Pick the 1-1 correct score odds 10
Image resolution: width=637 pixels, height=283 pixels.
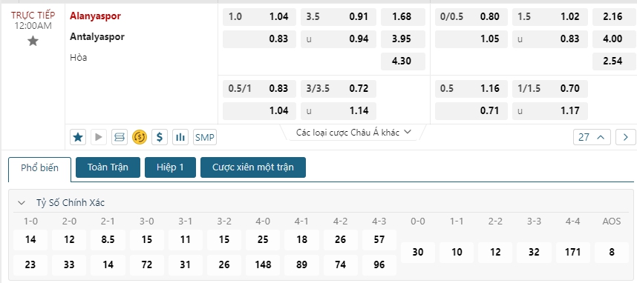pos(457,252)
